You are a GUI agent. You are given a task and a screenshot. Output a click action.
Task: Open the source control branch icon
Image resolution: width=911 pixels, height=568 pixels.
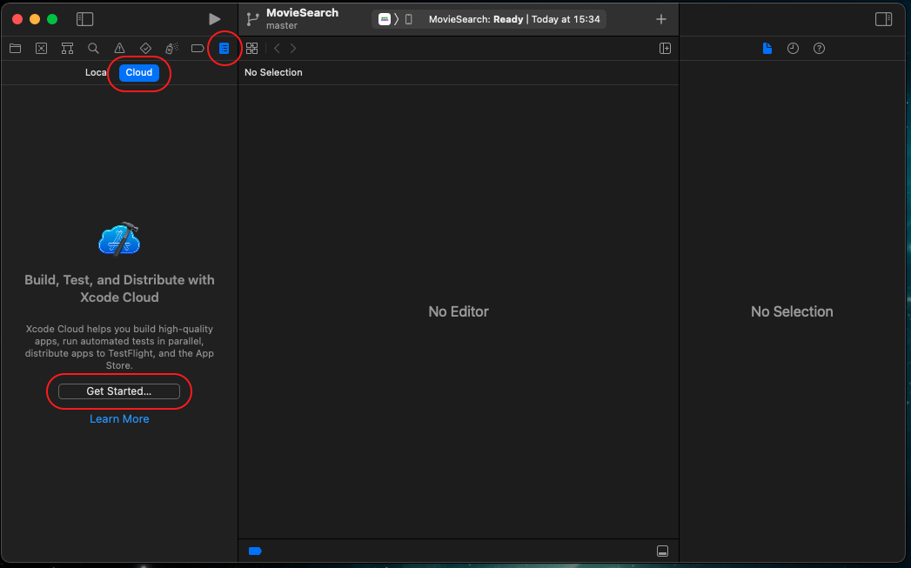252,19
